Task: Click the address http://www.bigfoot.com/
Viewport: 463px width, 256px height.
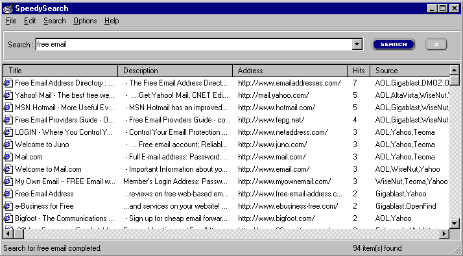Action: [276, 218]
